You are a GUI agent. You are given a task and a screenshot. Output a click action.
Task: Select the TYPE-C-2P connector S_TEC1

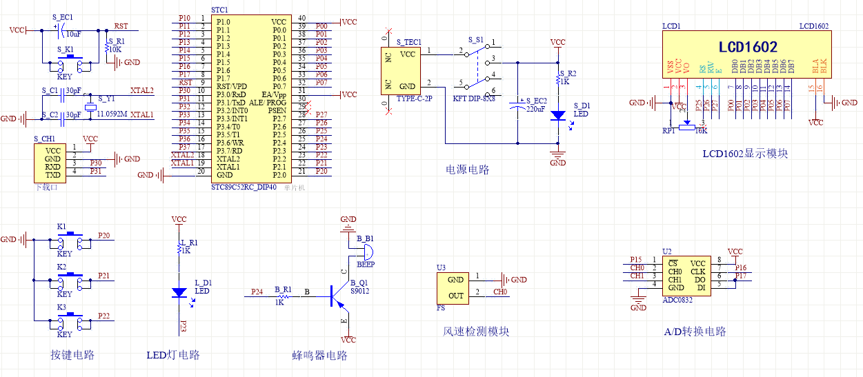tap(401, 70)
